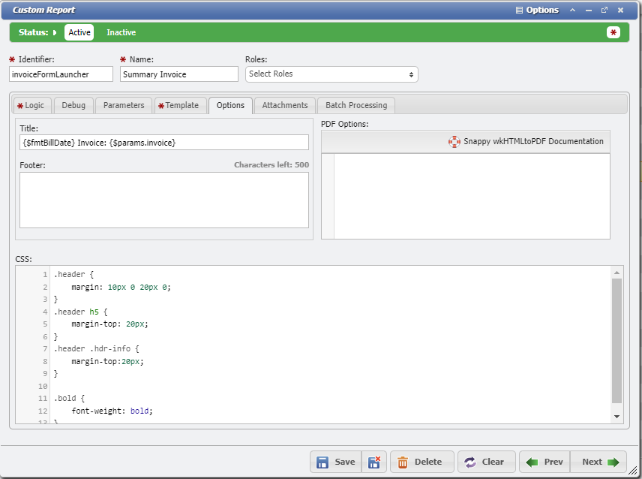Click the Delete trash can button

click(421, 462)
